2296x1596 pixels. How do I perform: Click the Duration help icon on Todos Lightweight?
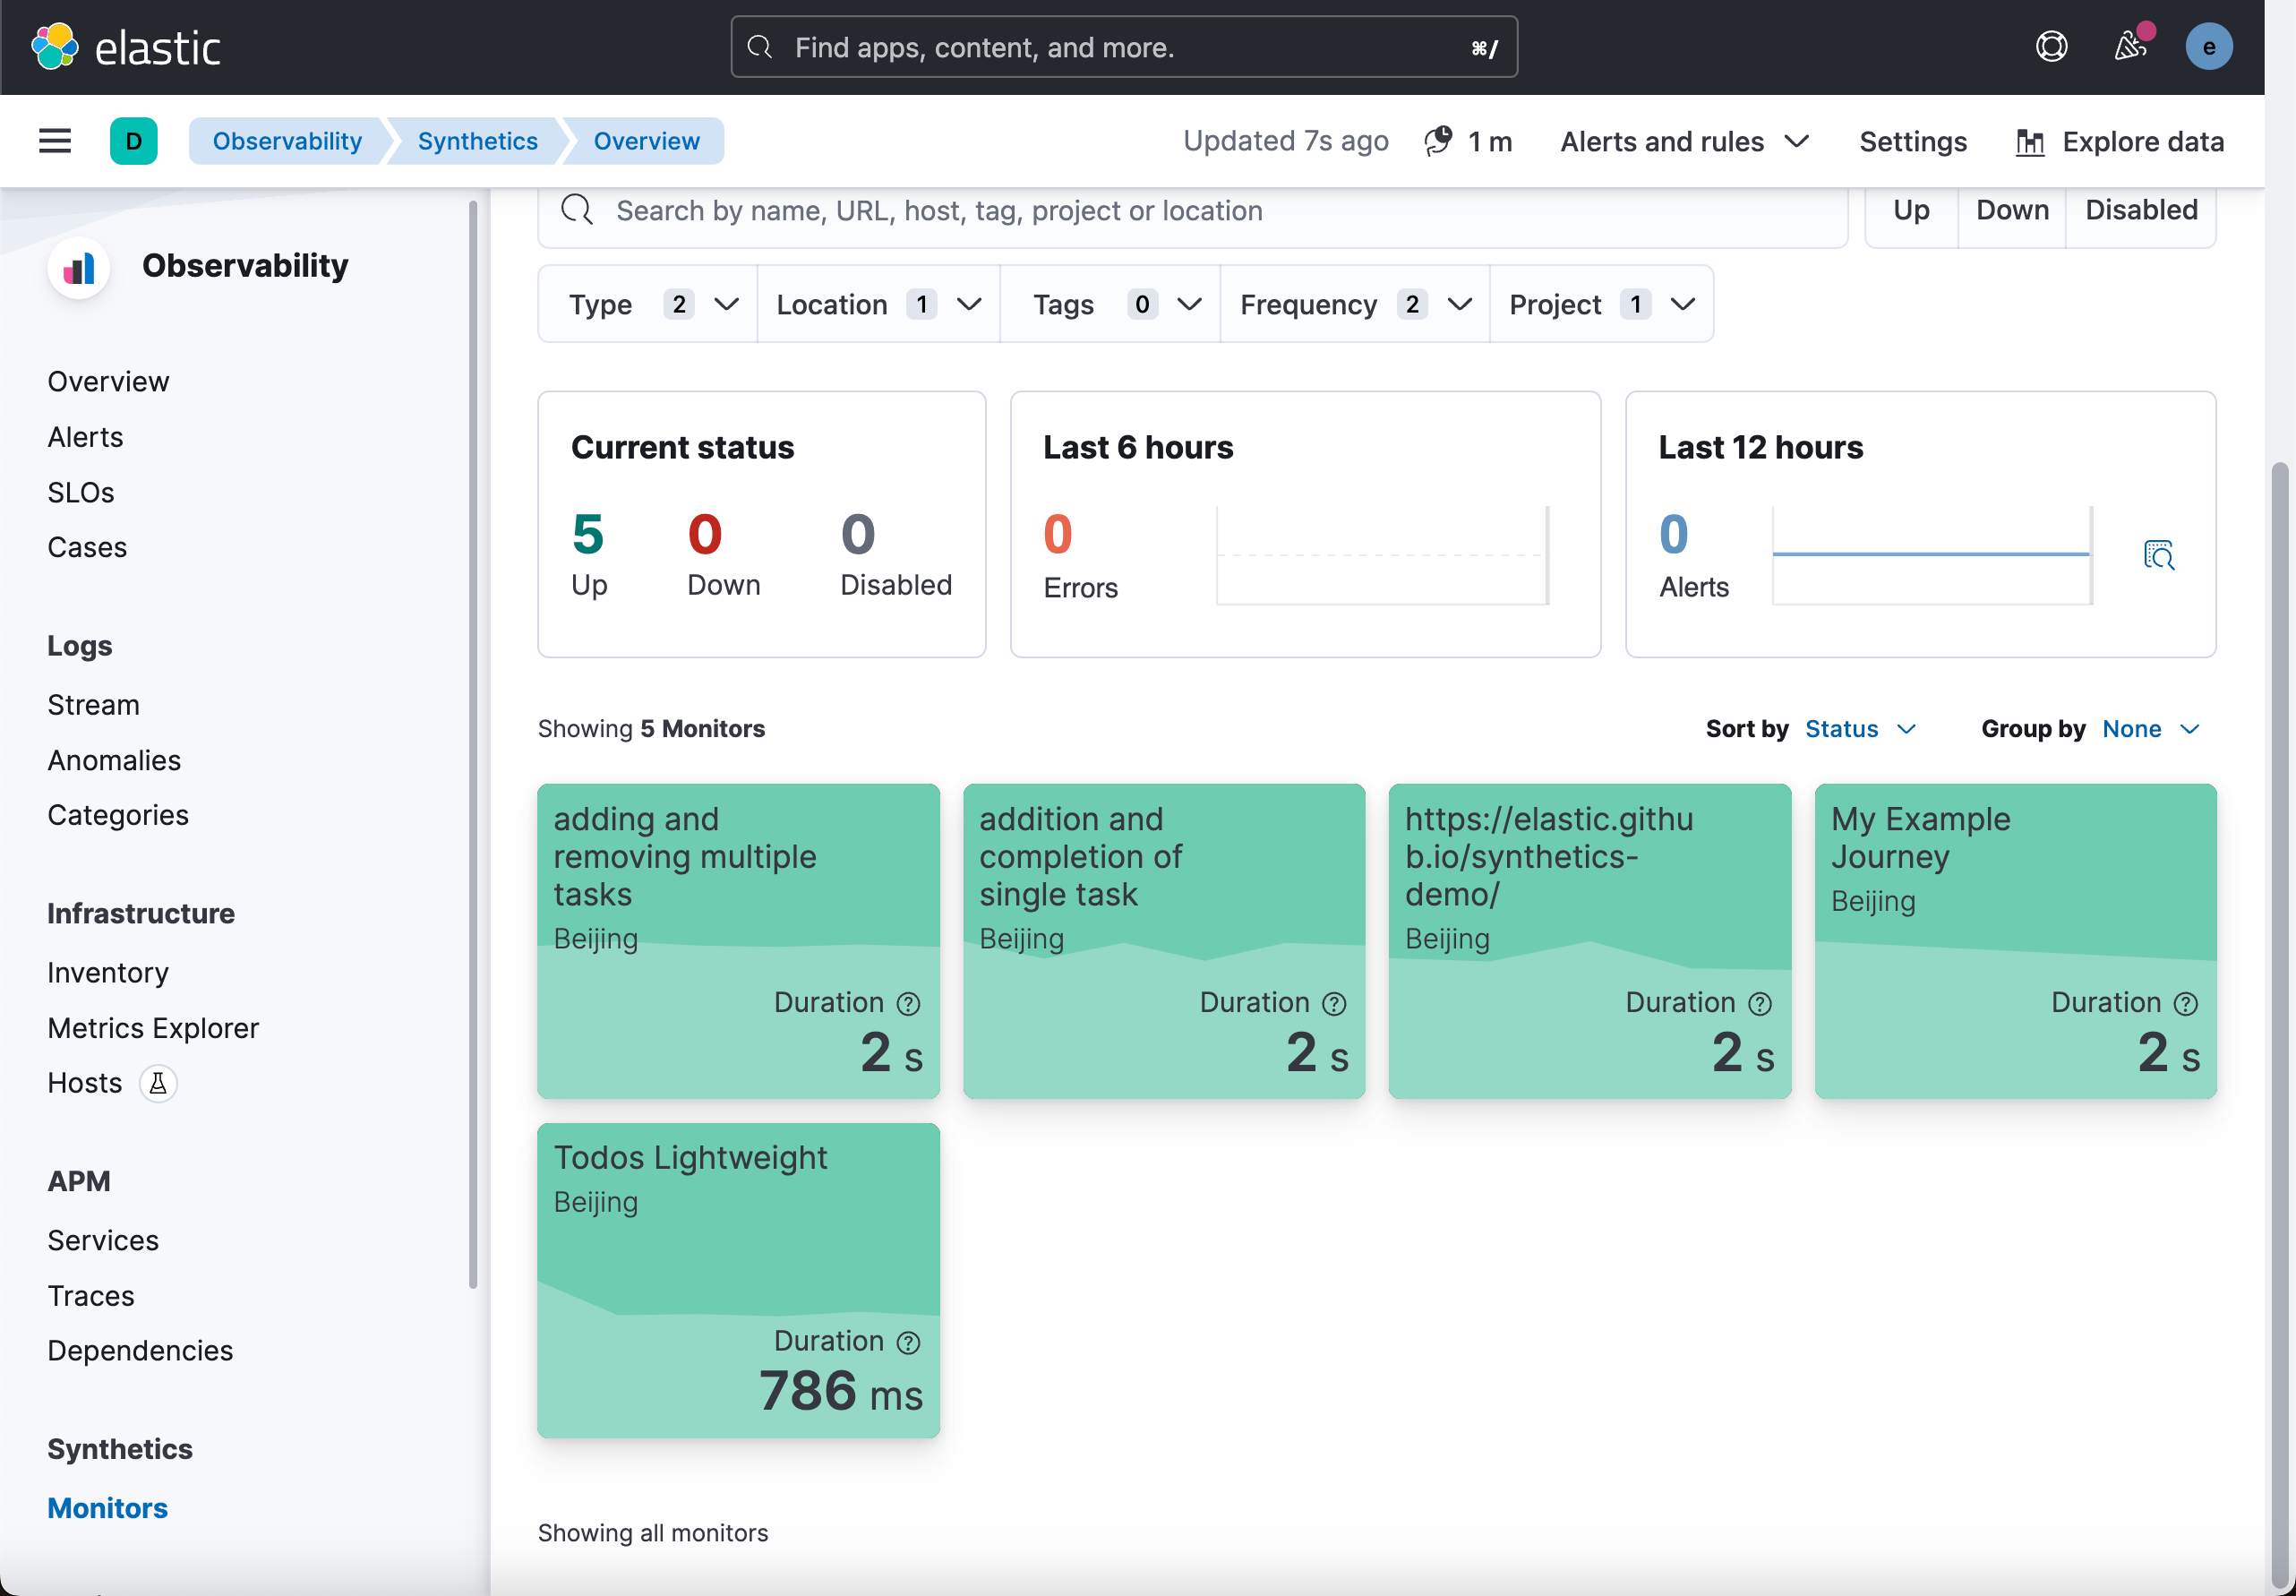(x=908, y=1342)
